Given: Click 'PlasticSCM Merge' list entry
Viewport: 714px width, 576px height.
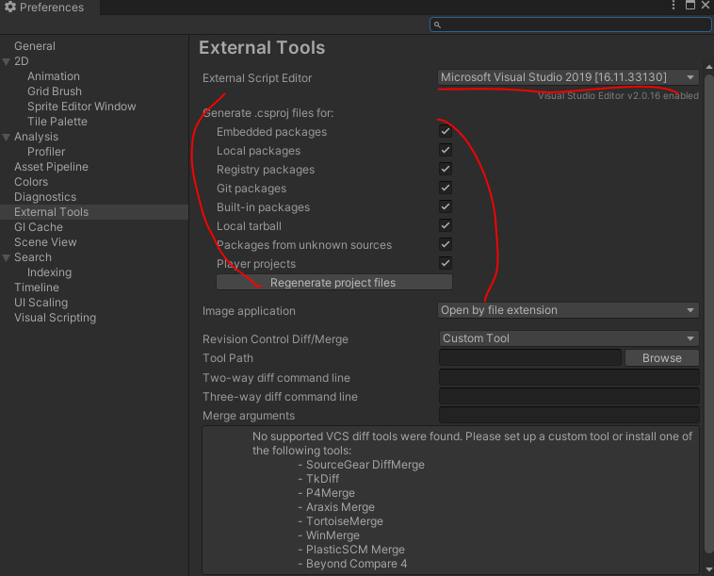Looking at the screenshot, I should tap(355, 550).
